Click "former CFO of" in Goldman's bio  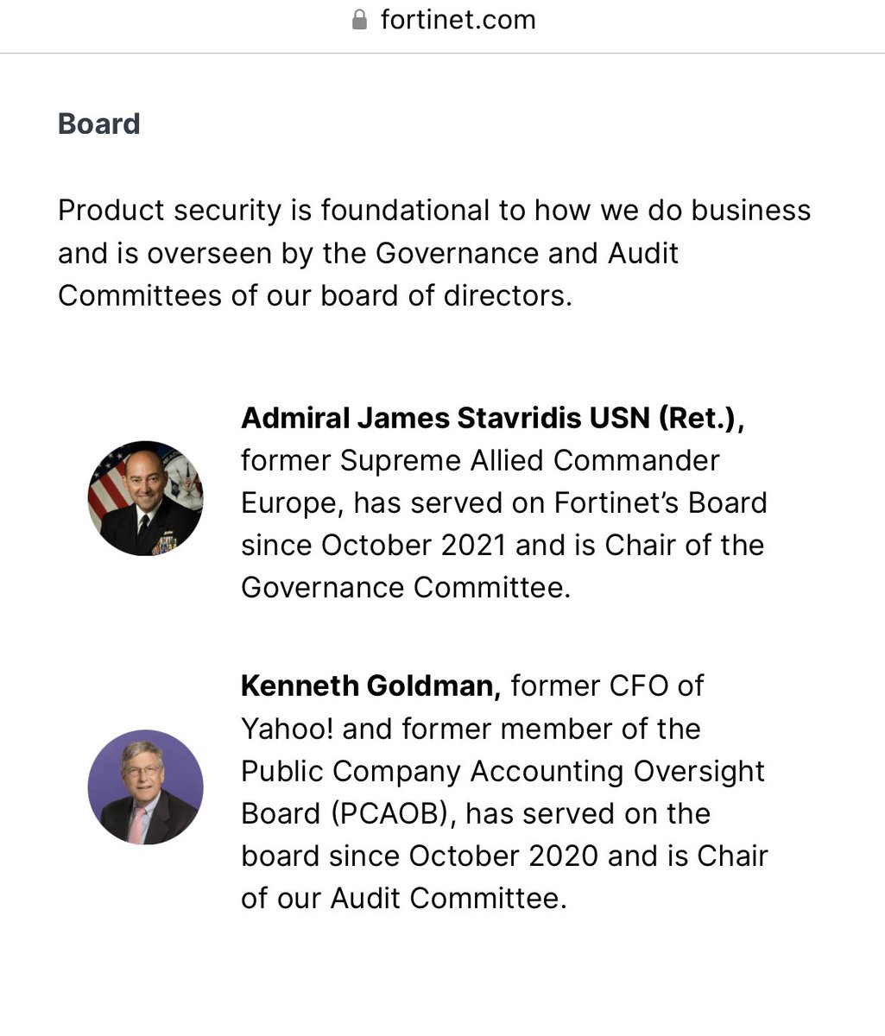tap(607, 685)
